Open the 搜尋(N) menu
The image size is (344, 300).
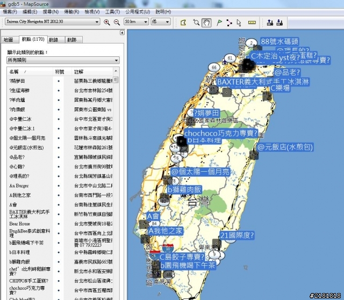pos(51,12)
